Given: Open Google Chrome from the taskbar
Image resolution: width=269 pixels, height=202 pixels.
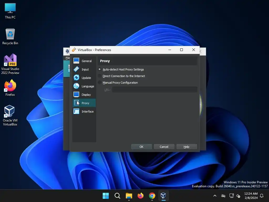Looking at the screenshot, I should pyautogui.click(x=152, y=196).
